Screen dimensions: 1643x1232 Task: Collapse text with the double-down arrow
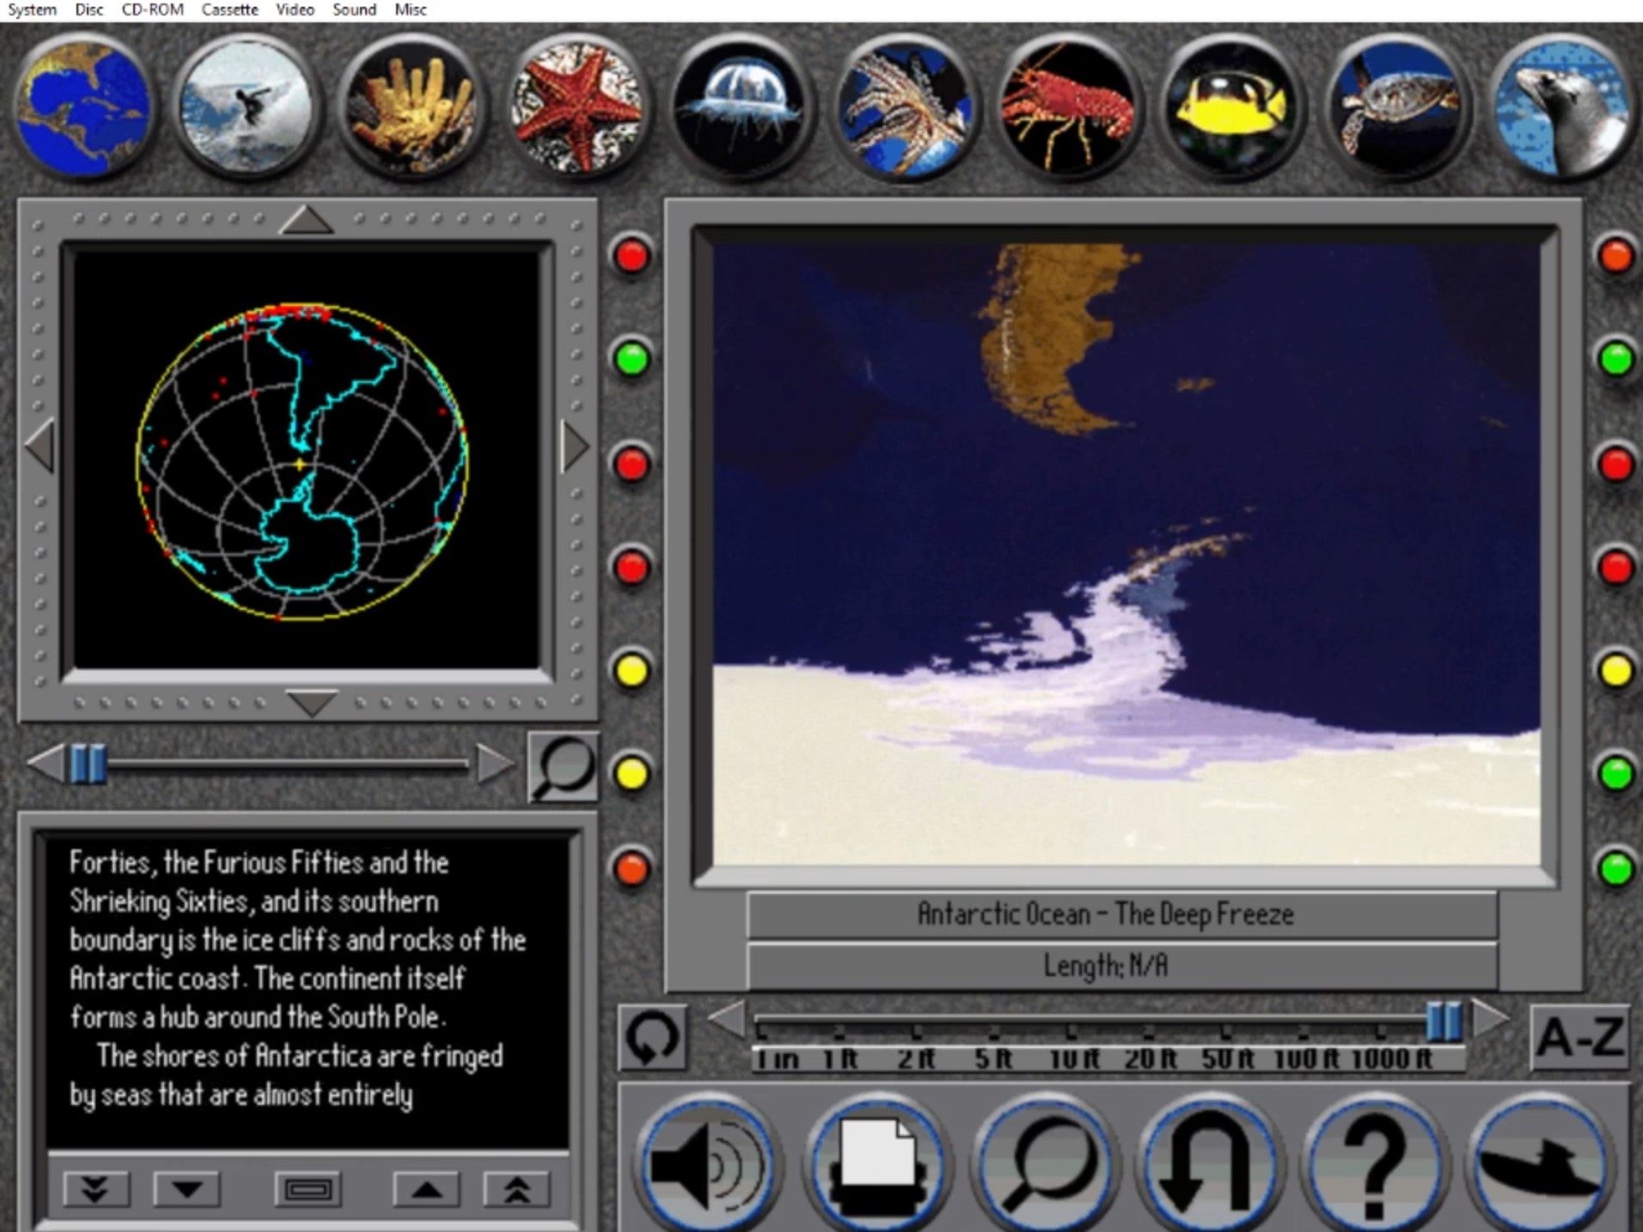(x=95, y=1190)
